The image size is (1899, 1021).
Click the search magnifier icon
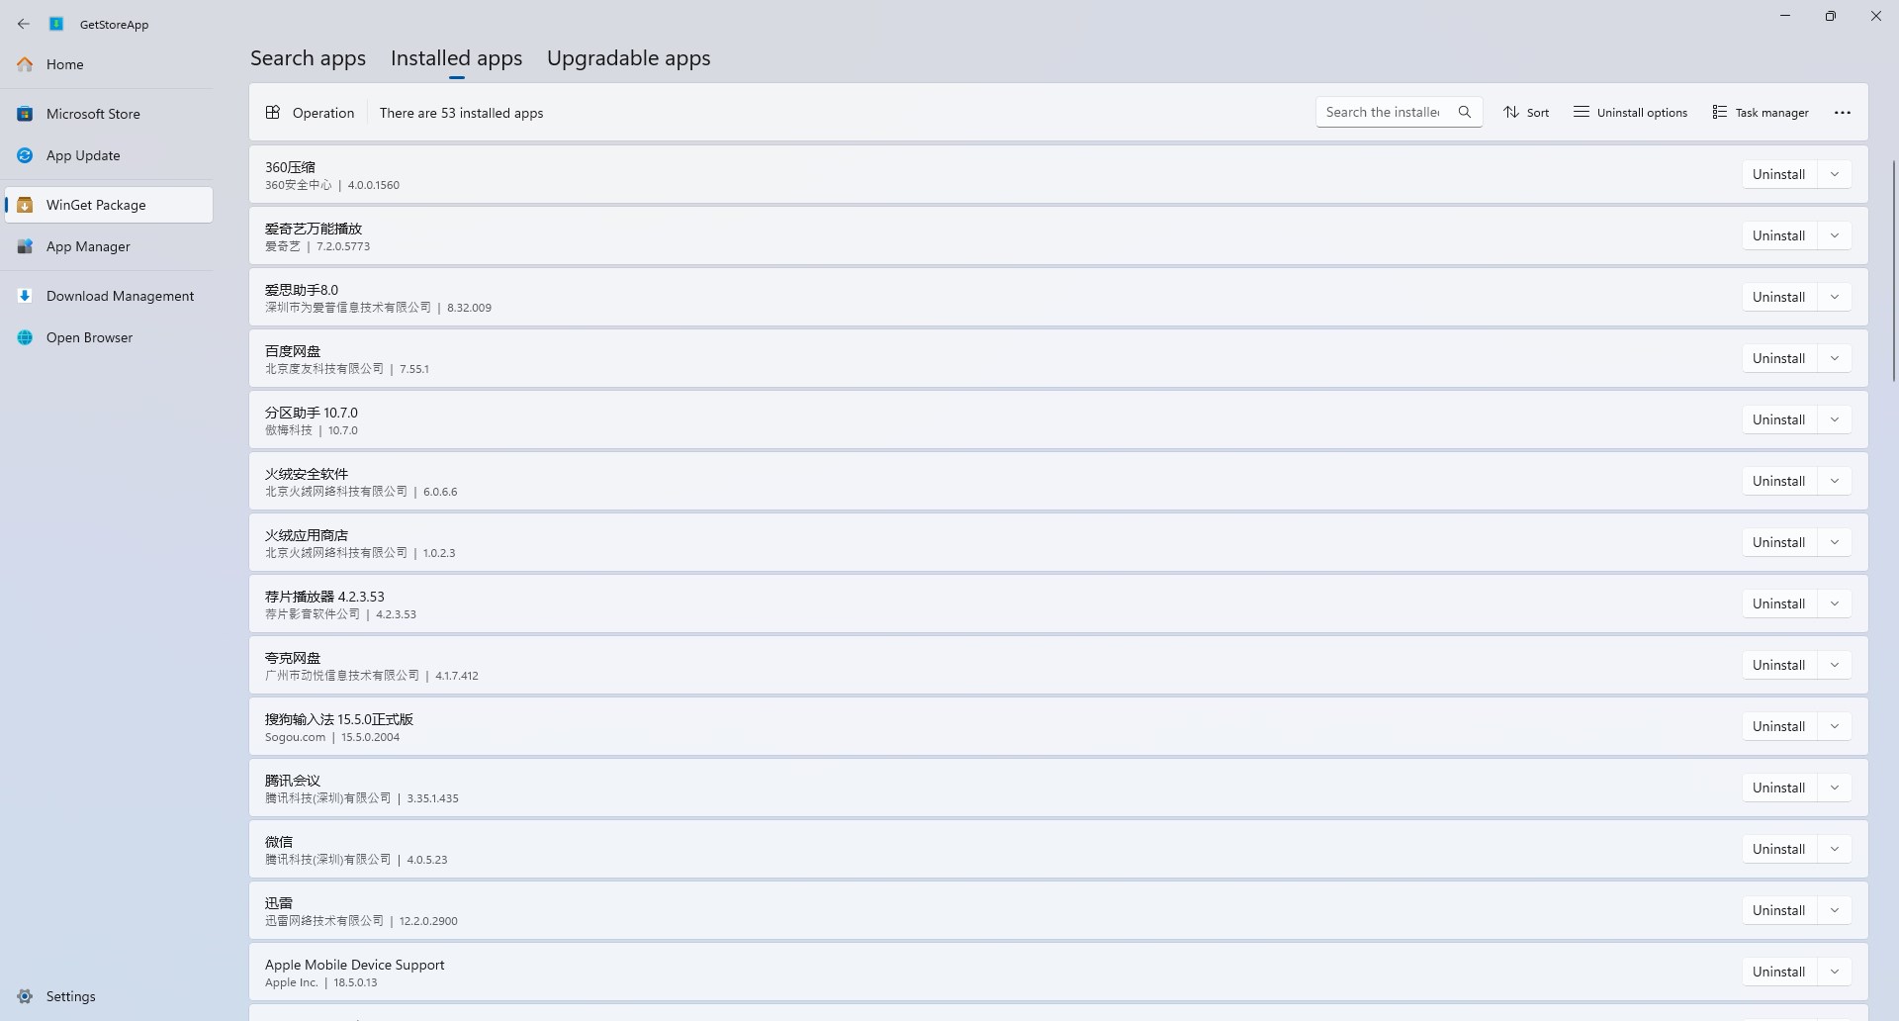(x=1465, y=112)
